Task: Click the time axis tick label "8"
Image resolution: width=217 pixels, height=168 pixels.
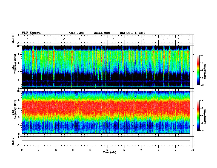Action: [158, 150]
